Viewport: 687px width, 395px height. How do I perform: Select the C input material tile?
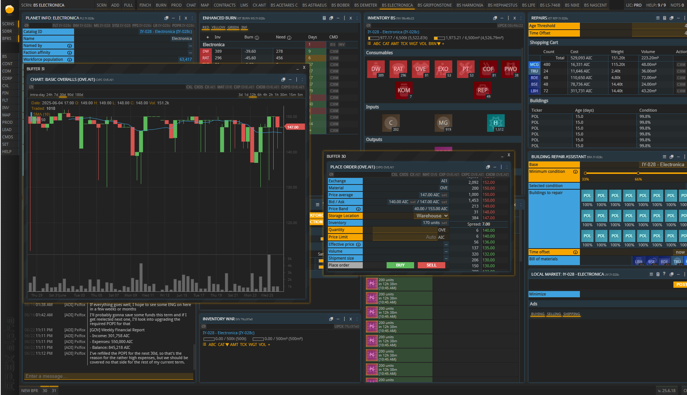(x=391, y=123)
